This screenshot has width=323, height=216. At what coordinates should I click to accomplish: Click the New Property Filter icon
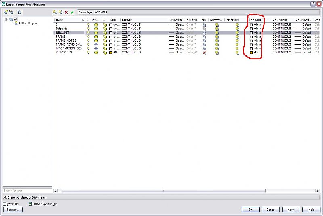(x=6, y=12)
